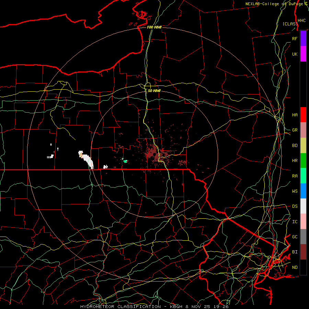Click the magenta UK legend color swatch

point(303,54)
